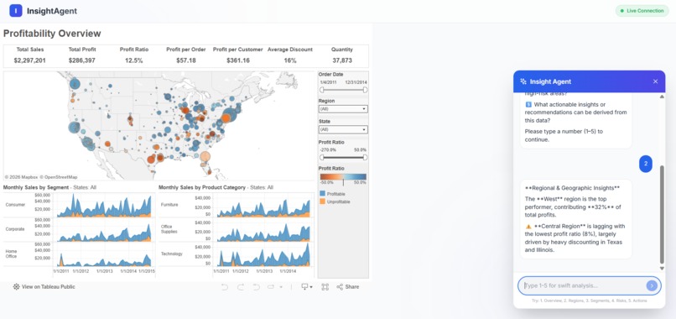676x319 pixels.
Task: Click the Total Profit $286,397 value
Action: pyautogui.click(x=82, y=60)
